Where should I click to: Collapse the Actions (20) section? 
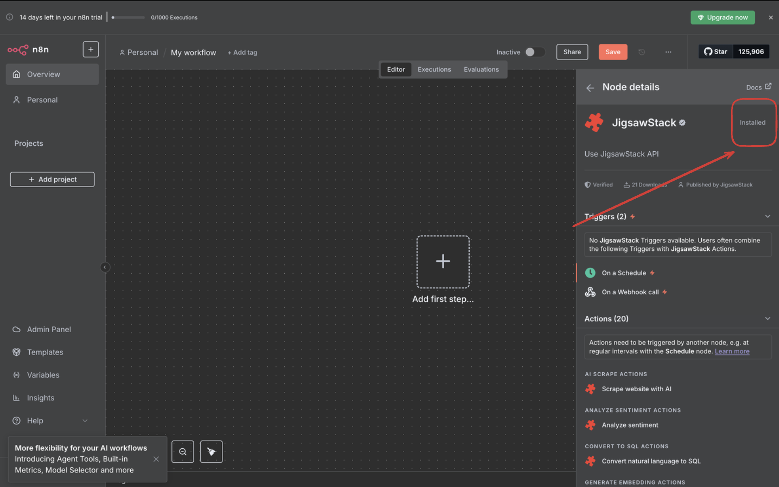(x=767, y=318)
